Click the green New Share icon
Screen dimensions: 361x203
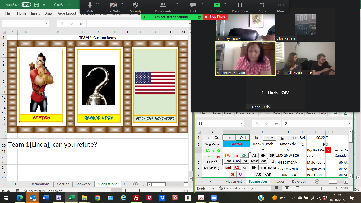[x=217, y=5]
